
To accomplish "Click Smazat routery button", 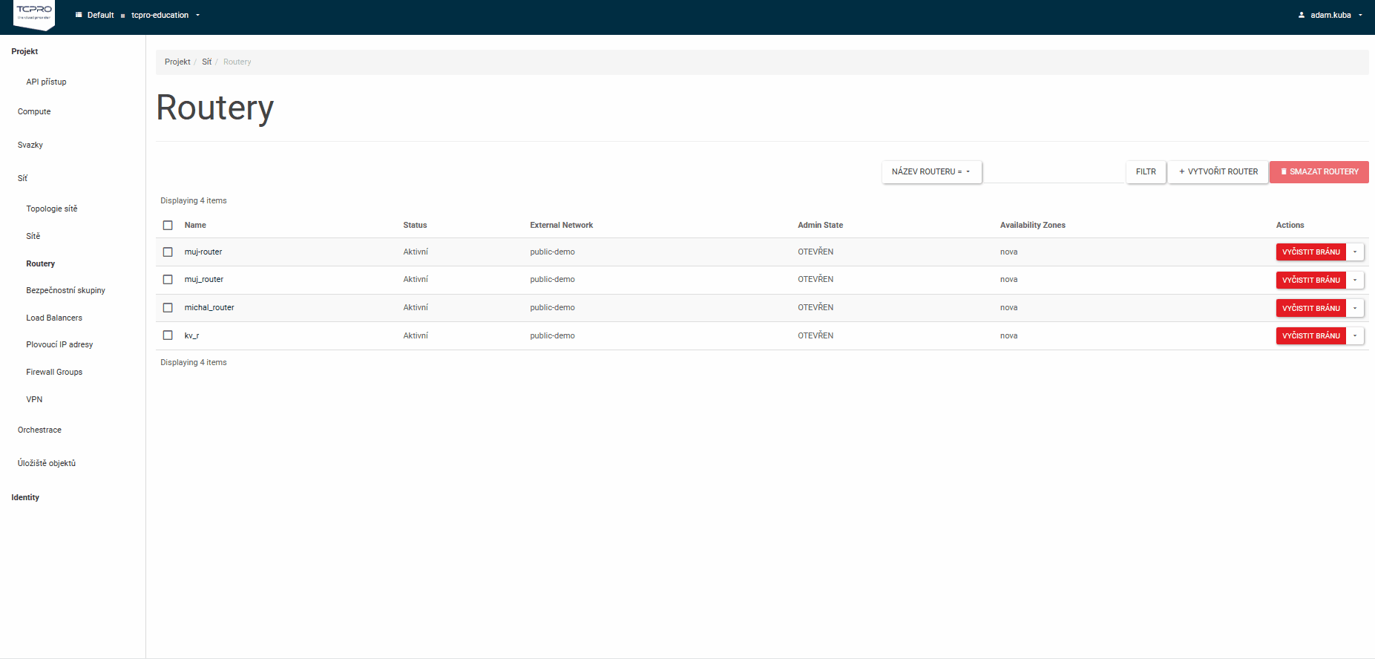I will click(x=1319, y=171).
